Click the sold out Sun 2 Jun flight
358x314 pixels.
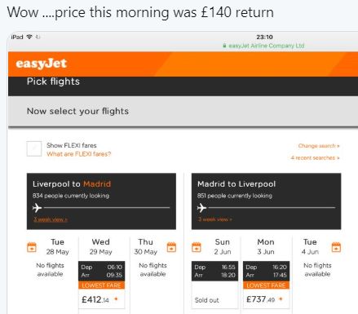(x=215, y=285)
